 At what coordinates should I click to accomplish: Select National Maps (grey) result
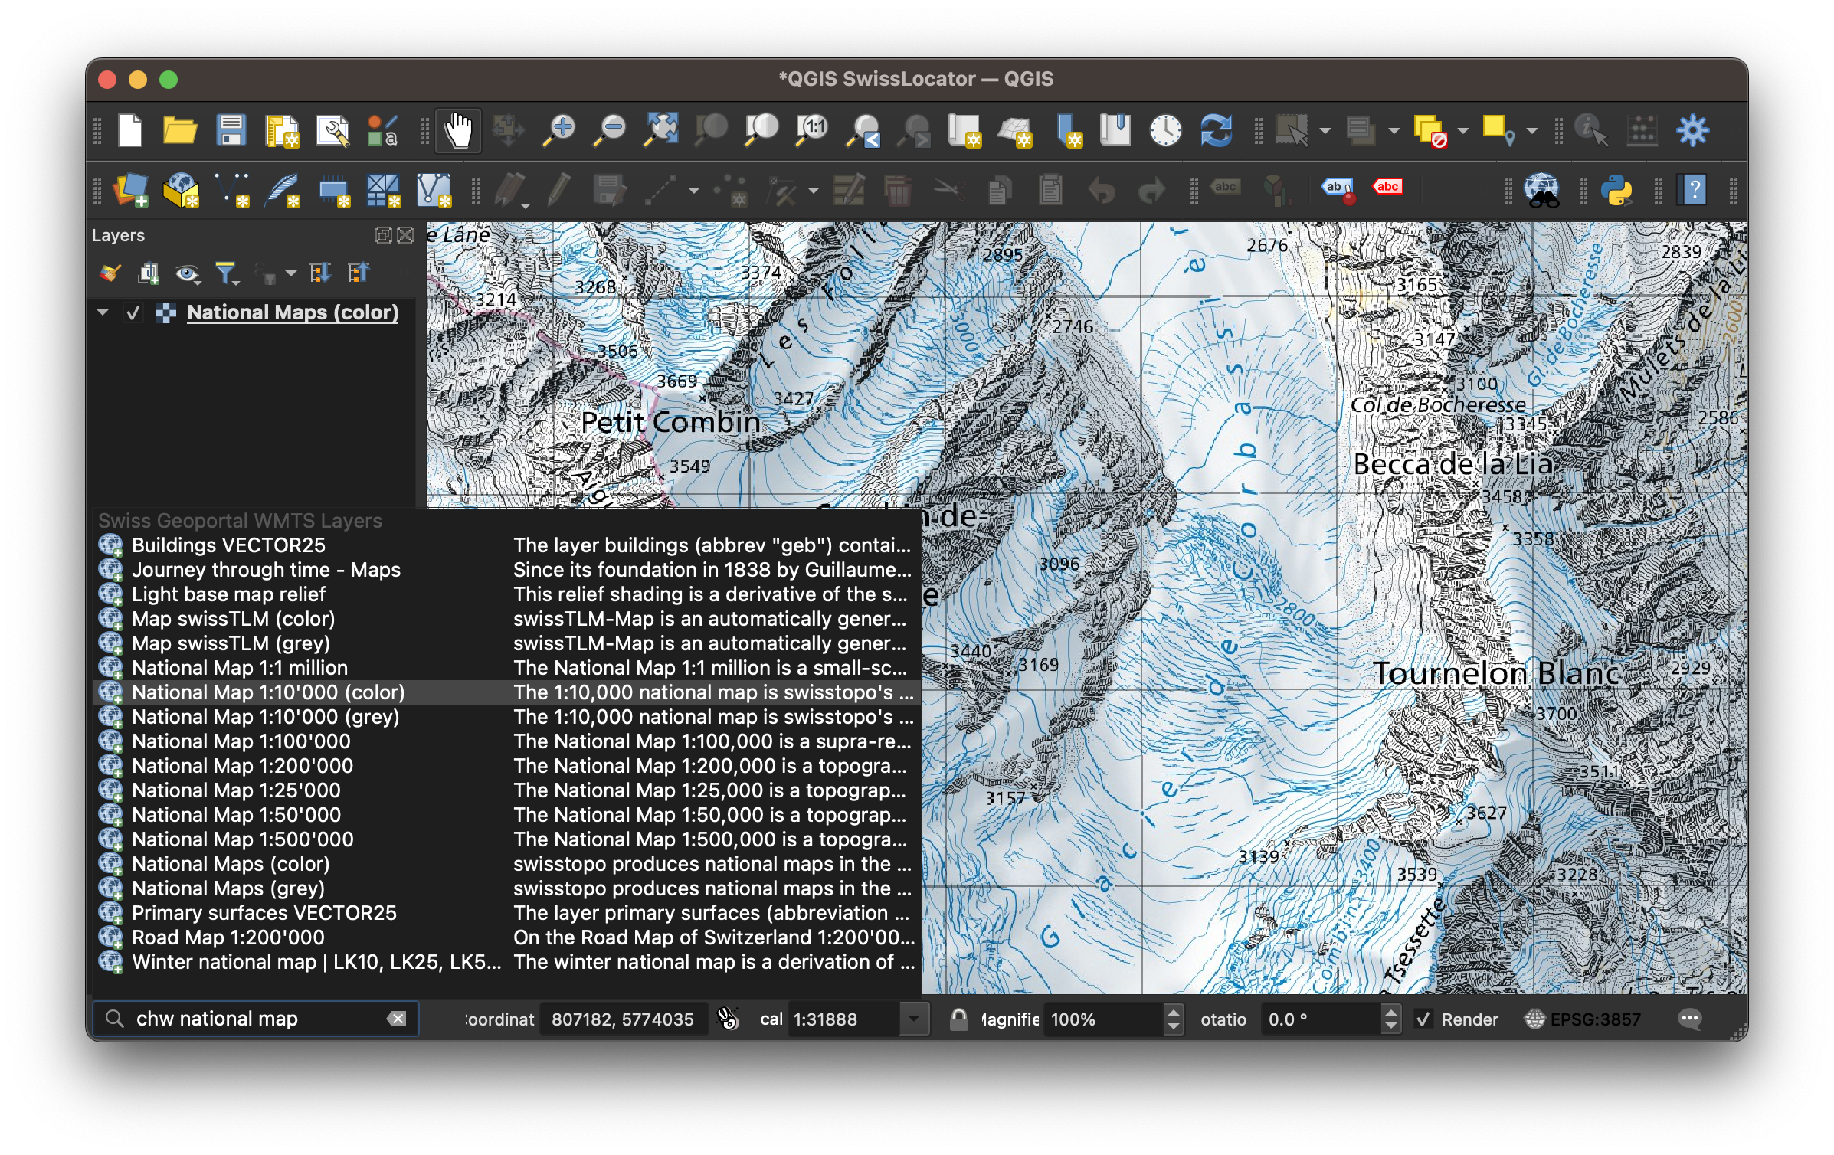click(x=507, y=888)
